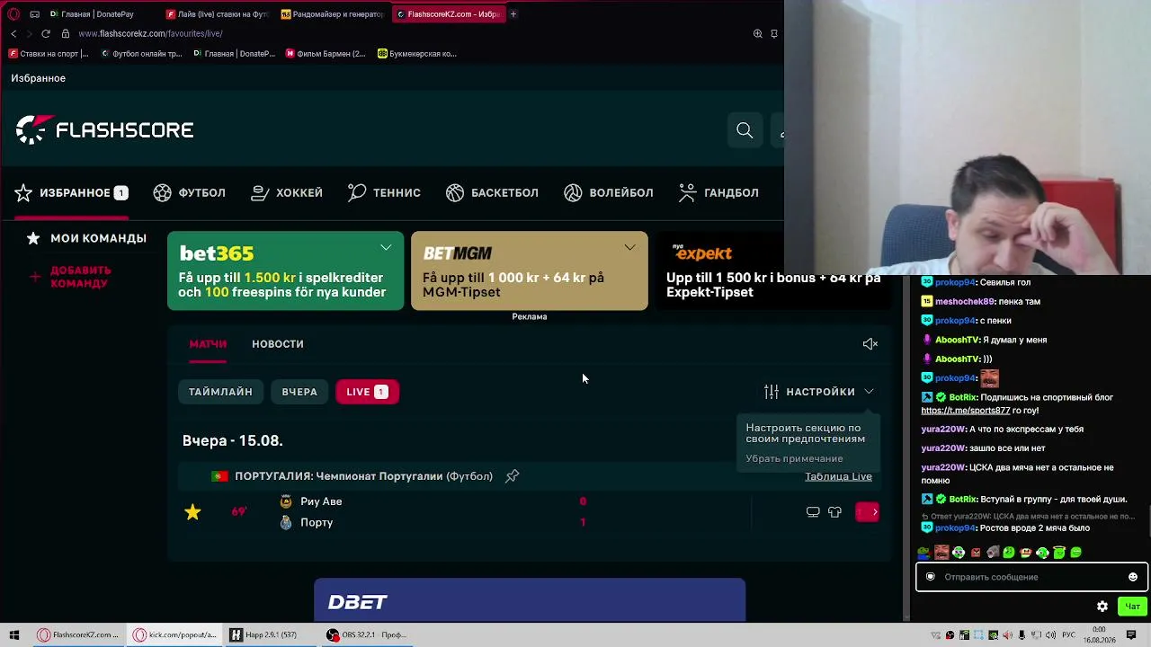Open ПОРТУГАЛИЯ: Чемпионат Португалии league
This screenshot has width=1151, height=647.
pos(363,476)
